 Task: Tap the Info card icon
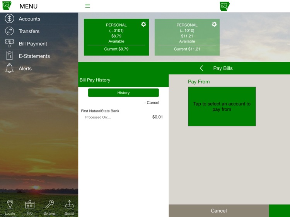(30, 204)
